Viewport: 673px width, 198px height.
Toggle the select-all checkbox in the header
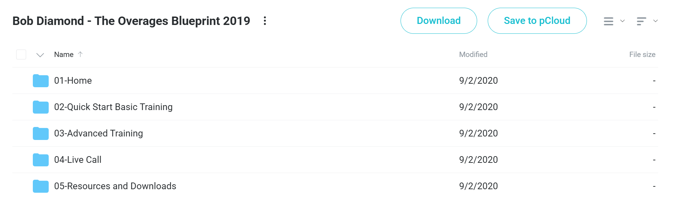(x=21, y=55)
